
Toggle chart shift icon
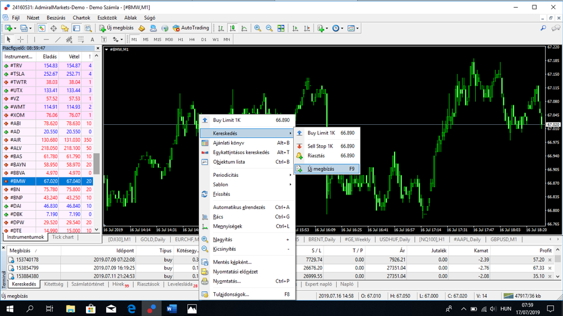(x=307, y=28)
